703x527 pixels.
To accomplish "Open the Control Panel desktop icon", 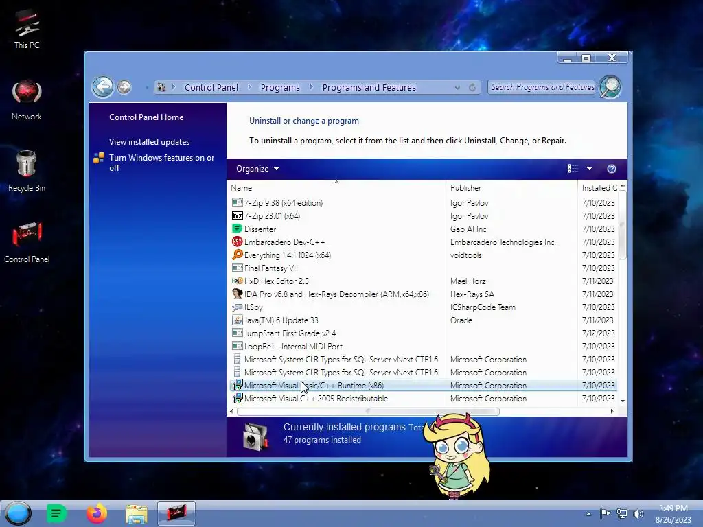I will [27, 242].
